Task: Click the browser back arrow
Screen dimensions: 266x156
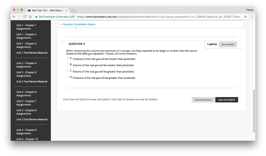Action: pyautogui.click(x=15, y=17)
